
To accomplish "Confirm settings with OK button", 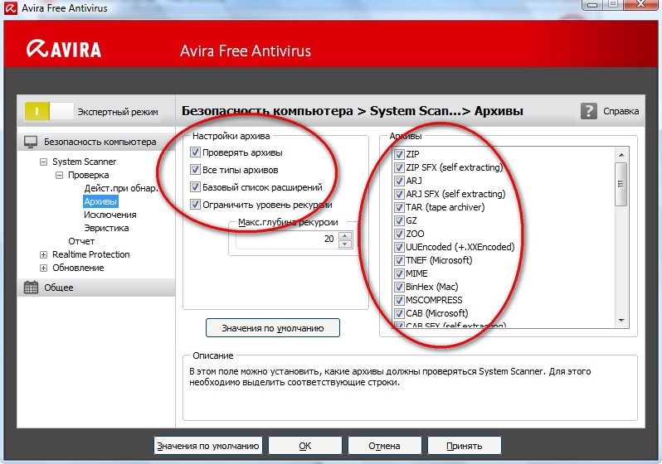I will pos(304,446).
